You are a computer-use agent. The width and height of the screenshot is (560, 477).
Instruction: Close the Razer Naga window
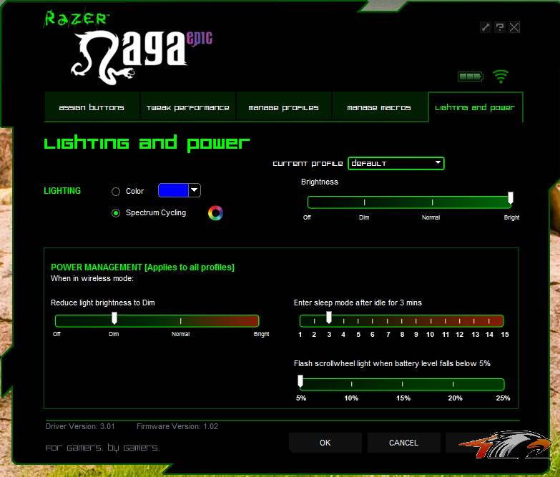point(514,27)
